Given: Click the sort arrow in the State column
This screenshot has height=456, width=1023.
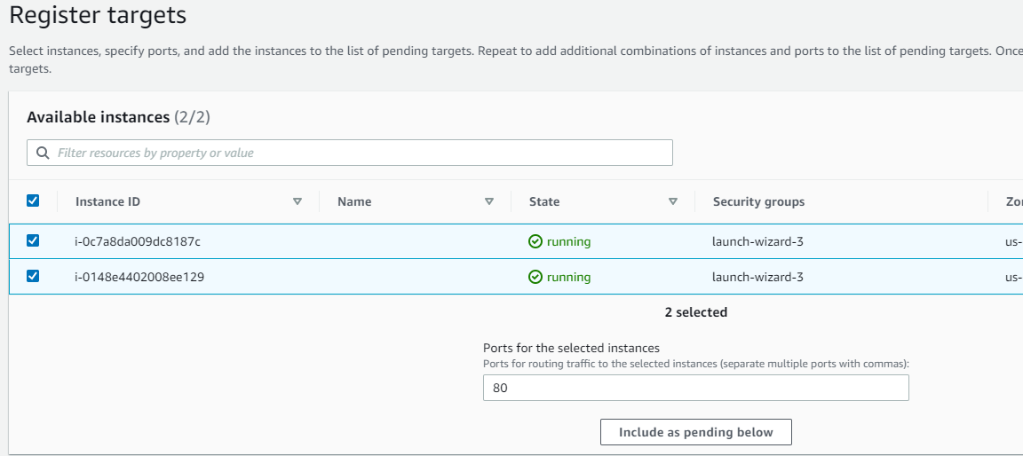Looking at the screenshot, I should [x=673, y=201].
